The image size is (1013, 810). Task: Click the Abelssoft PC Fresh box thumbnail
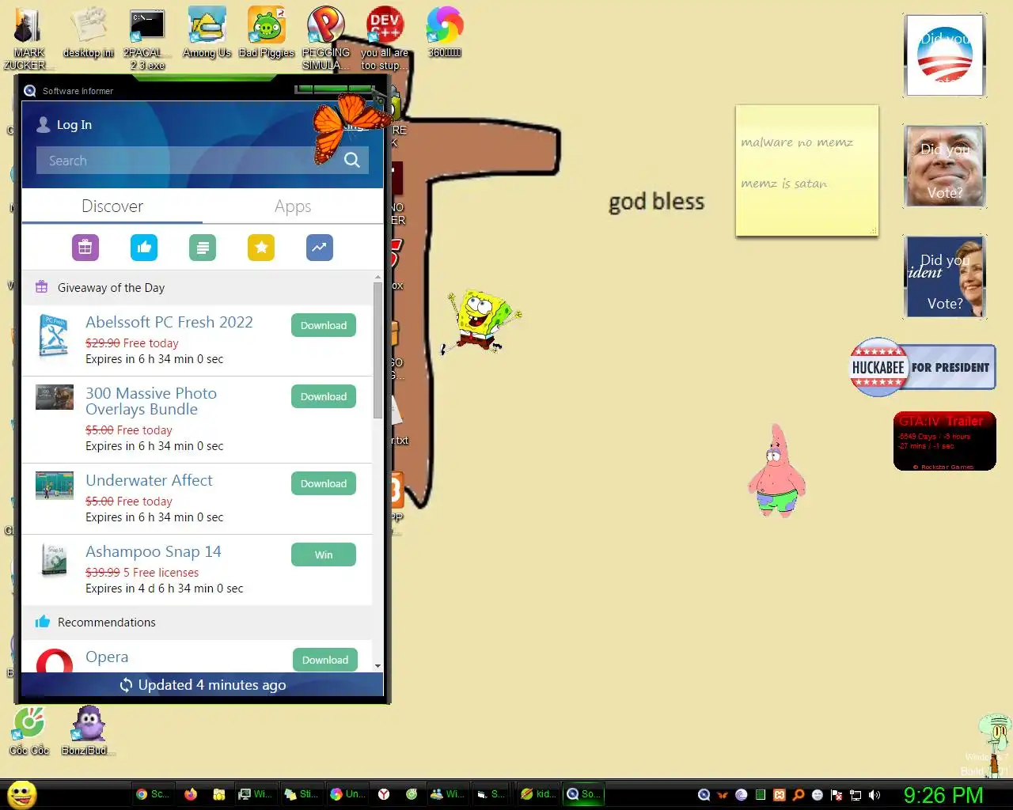[55, 336]
